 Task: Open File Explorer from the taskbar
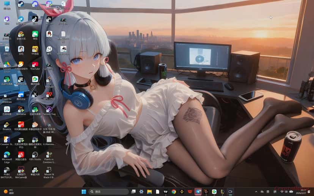149,191
